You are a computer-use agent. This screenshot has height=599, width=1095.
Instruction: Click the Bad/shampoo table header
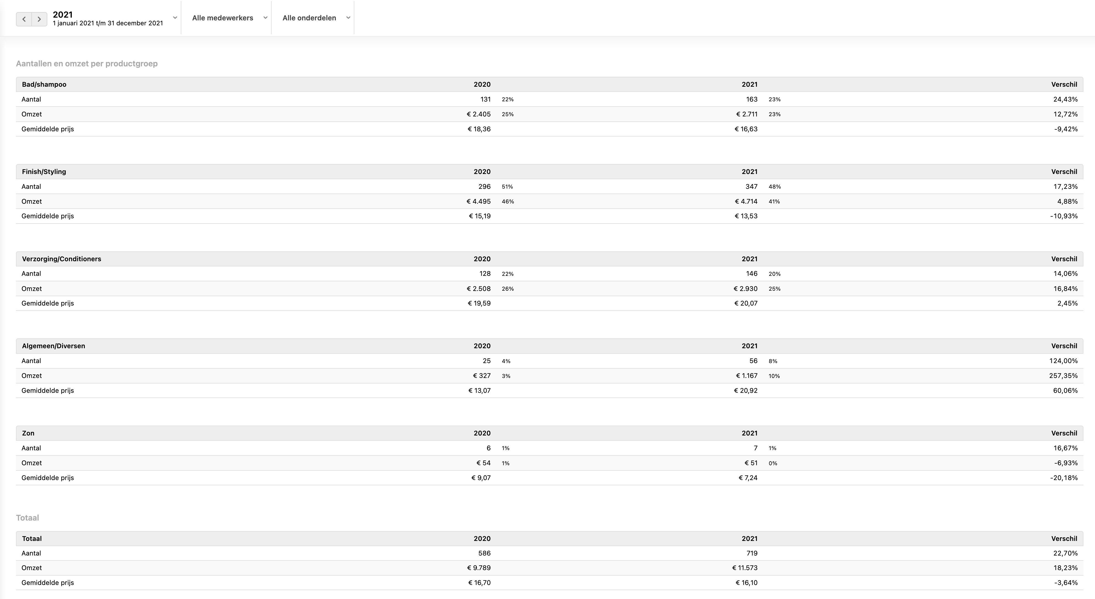(44, 84)
